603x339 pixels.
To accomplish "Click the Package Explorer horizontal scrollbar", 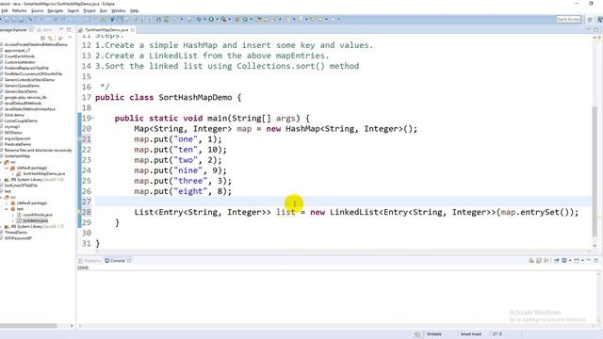I will click(28, 326).
